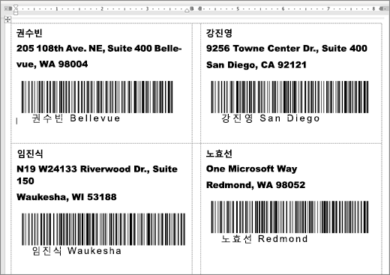Select the right indent marker on the ruler
This screenshot has height=275, width=390.
(x=187, y=10)
